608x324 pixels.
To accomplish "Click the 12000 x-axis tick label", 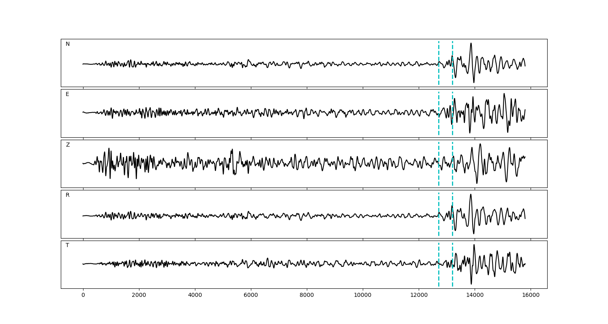I will pos(419,296).
